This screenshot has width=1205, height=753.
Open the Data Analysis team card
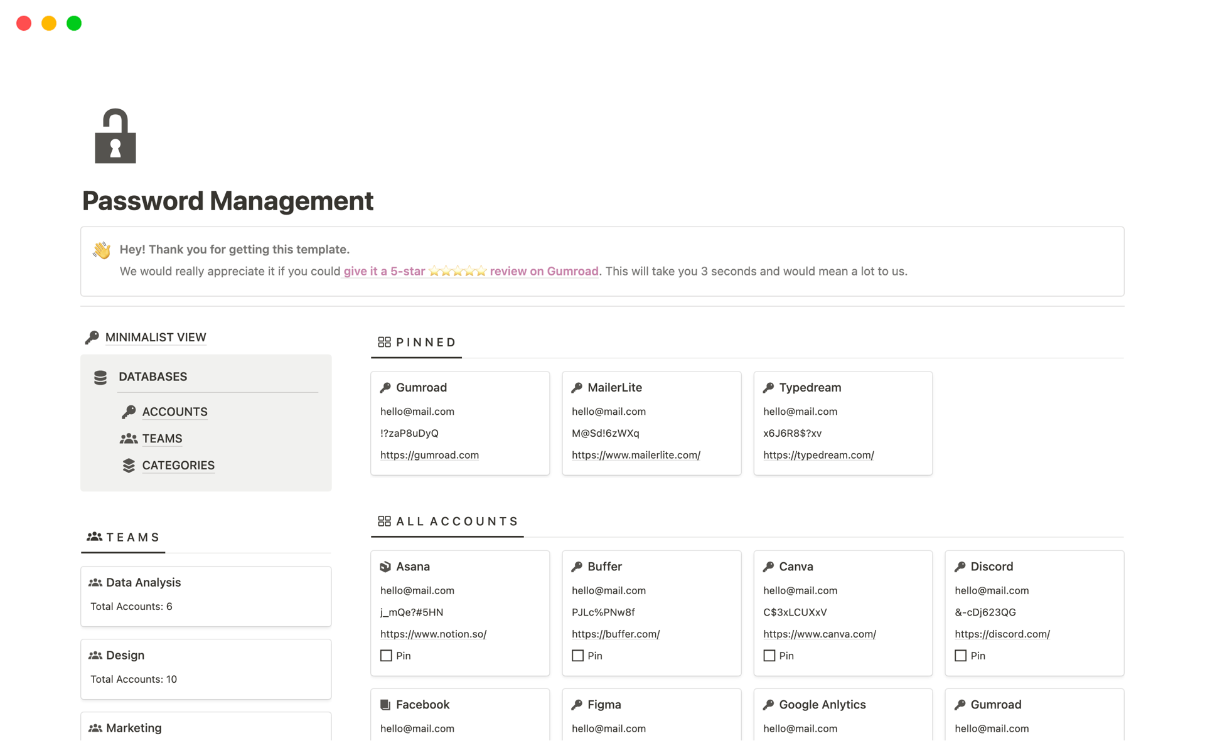(143, 583)
